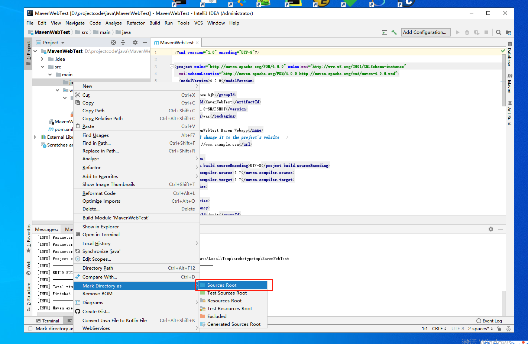Click the UTF-8 encoding indicator
Image resolution: width=528 pixels, height=344 pixels.
pos(458,329)
